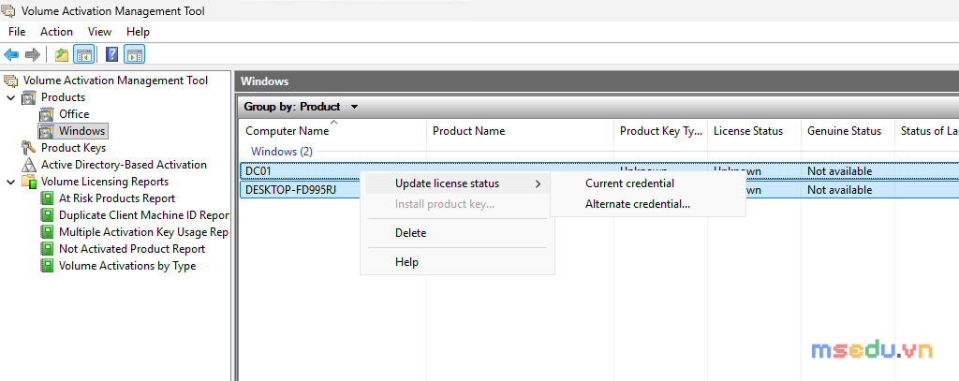Screen dimensions: 959x381
Task: Click the Up one level folder icon
Action: click(x=62, y=55)
